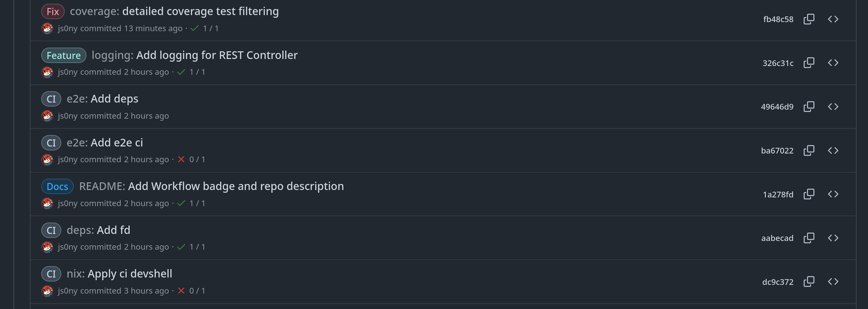
Task: Open the 'Add Workflow badge' README commit
Action: (236, 186)
